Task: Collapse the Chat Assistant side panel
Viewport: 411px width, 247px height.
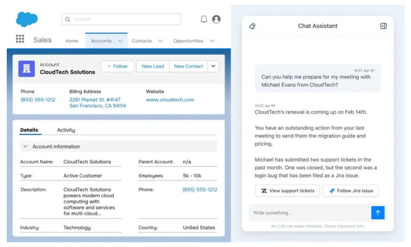Action: 383,26
